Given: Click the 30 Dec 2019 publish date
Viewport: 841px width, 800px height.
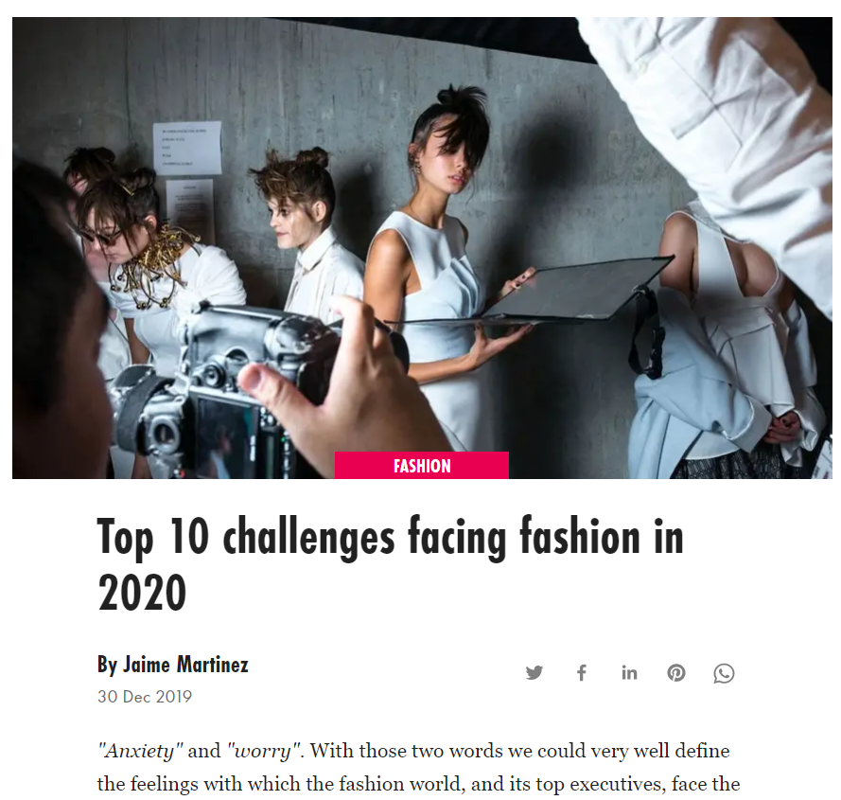Looking at the screenshot, I should pos(145,697).
